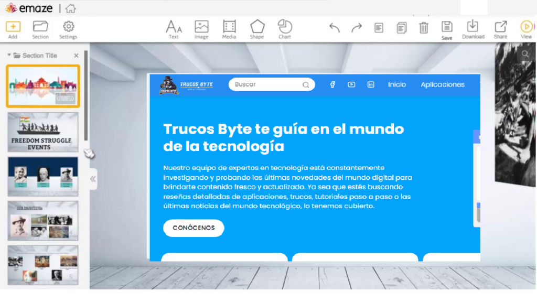Image resolution: width=537 pixels, height=302 pixels.
Task: Click the search magnifier in Buscar box
Action: point(306,85)
